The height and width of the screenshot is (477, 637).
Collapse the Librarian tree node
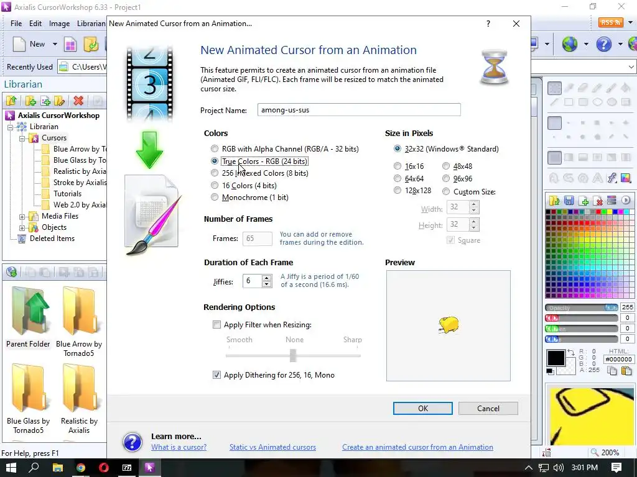coord(10,127)
